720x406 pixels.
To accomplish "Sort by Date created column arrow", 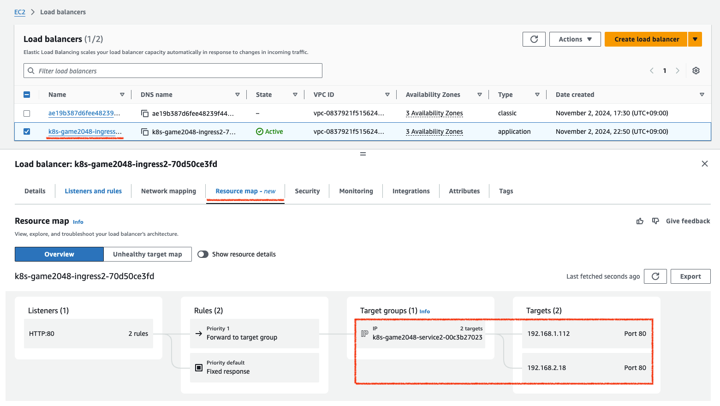I will point(702,95).
